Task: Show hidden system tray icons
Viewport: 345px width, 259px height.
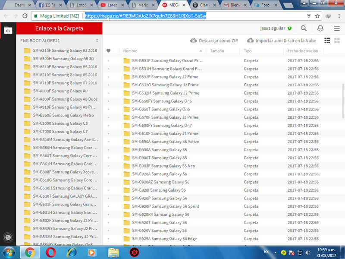Action: 275,253
